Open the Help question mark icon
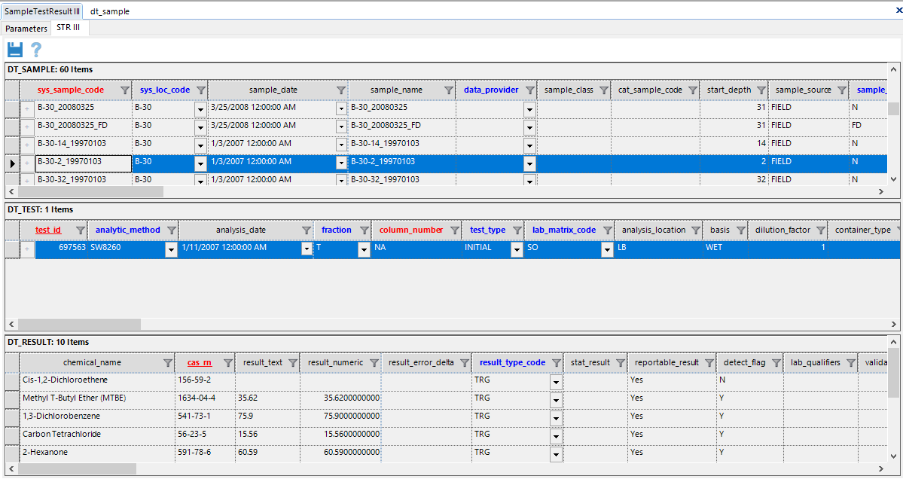Image resolution: width=903 pixels, height=479 pixels. click(x=35, y=50)
